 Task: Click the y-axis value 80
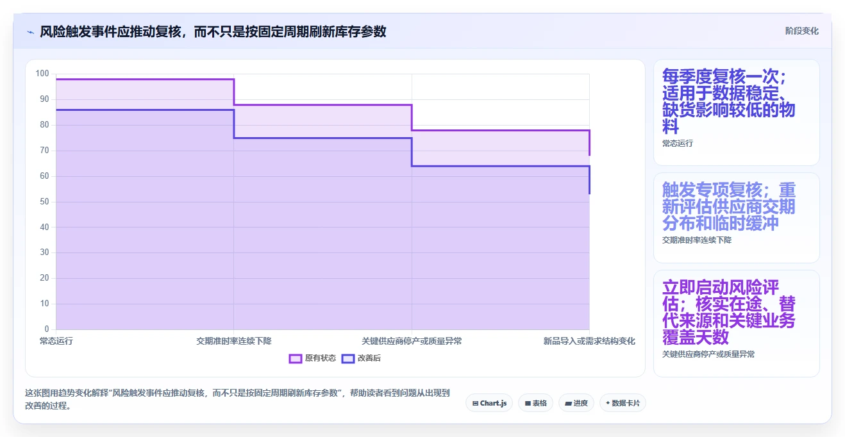44,125
